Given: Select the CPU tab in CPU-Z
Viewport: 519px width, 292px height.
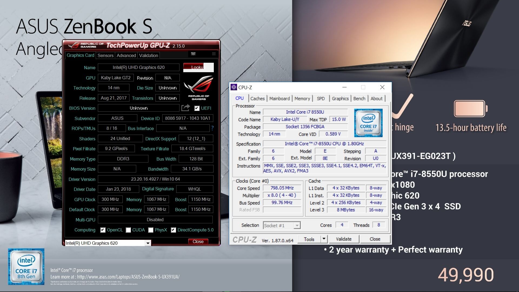Looking at the screenshot, I should click(x=239, y=98).
